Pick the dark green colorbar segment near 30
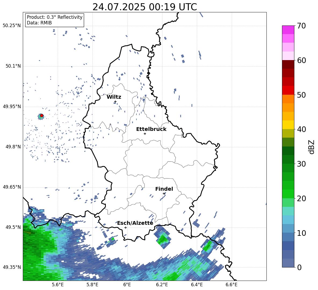 [x=288, y=159]
